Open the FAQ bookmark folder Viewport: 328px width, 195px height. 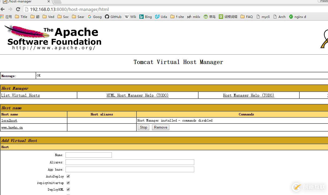247,17
